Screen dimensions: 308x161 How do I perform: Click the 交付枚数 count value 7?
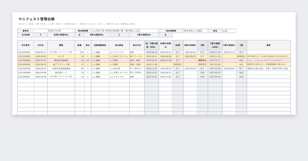pyautogui.click(x=41, y=35)
